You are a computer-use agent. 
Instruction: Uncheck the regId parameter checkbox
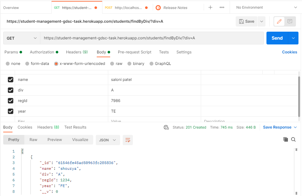tap(11, 101)
